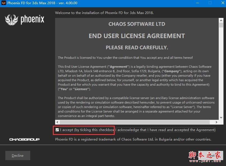Click the phoenix bird logo
Image resolution: width=226 pixels, height=166 pixels.
11,20
